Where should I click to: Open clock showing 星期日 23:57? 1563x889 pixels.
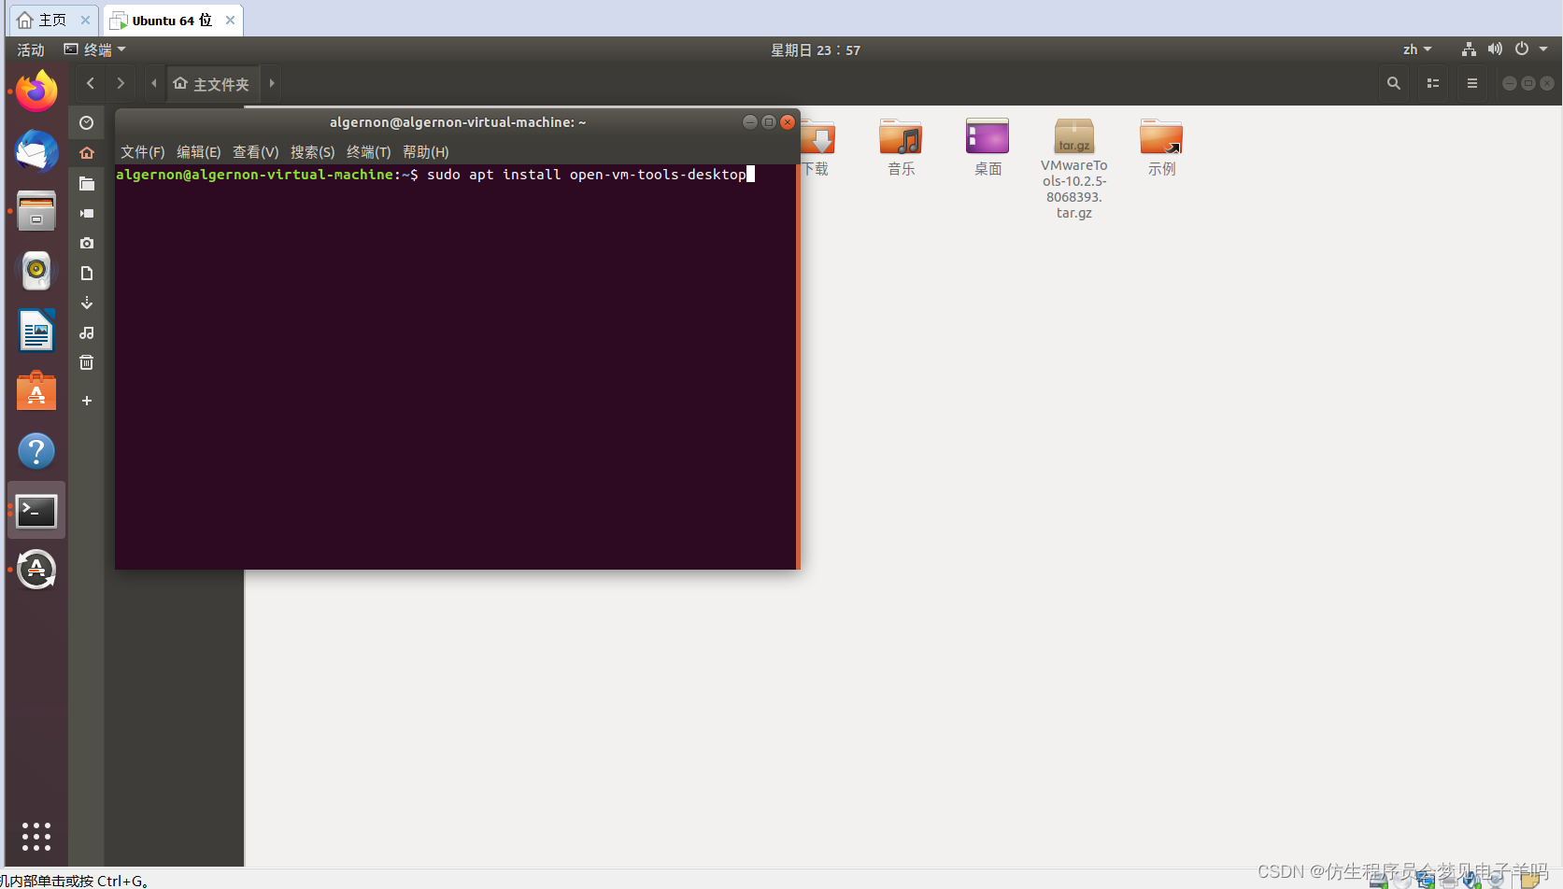816,49
